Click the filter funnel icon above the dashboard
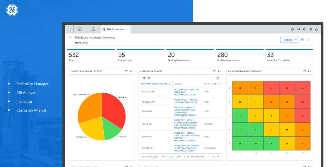This screenshot has width=335, height=167. 70,37
